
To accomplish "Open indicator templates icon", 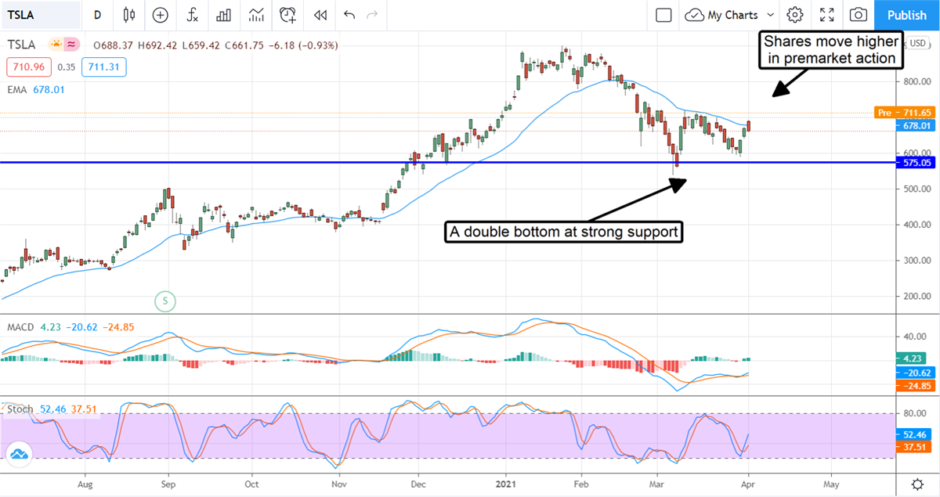I will pyautogui.click(x=256, y=15).
